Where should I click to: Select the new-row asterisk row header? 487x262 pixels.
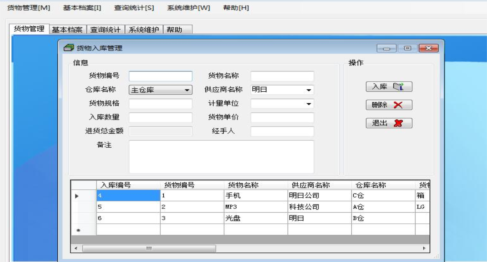84,229
